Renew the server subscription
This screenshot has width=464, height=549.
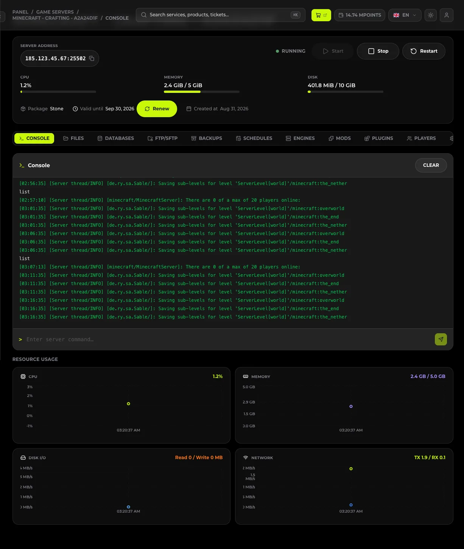[157, 109]
